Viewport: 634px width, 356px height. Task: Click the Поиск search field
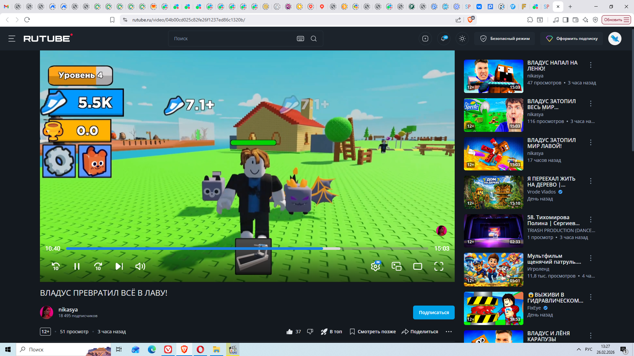pos(231,39)
